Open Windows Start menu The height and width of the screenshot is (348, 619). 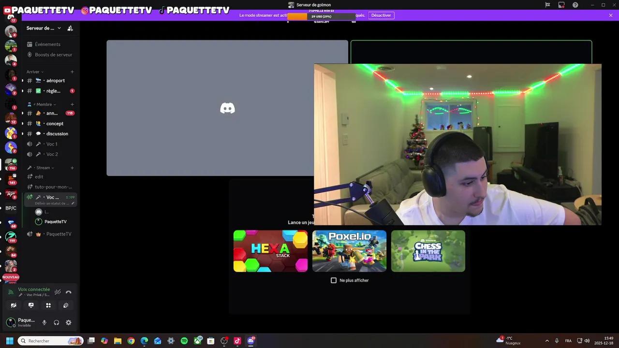tap(10, 341)
